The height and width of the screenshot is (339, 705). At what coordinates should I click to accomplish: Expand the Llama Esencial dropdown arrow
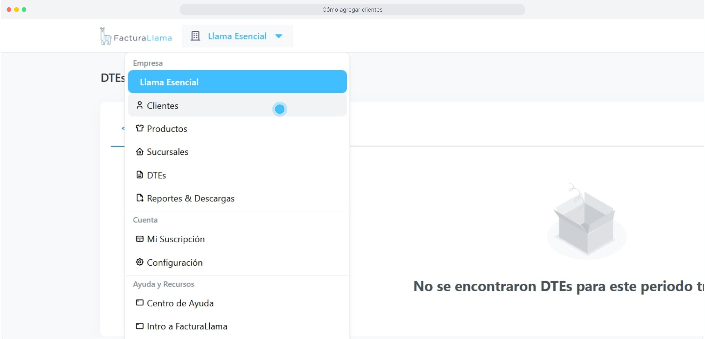coord(278,36)
